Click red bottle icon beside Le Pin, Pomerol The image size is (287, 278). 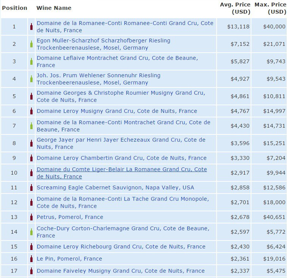coord(31,259)
